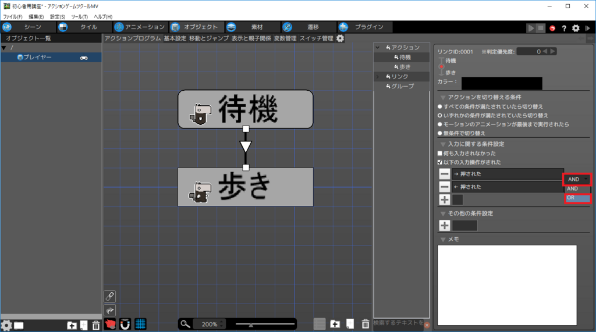Toggle the blue grid display icon
The width and height of the screenshot is (596, 332).
pos(140,324)
